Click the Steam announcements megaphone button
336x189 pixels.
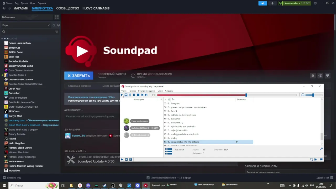262,3
